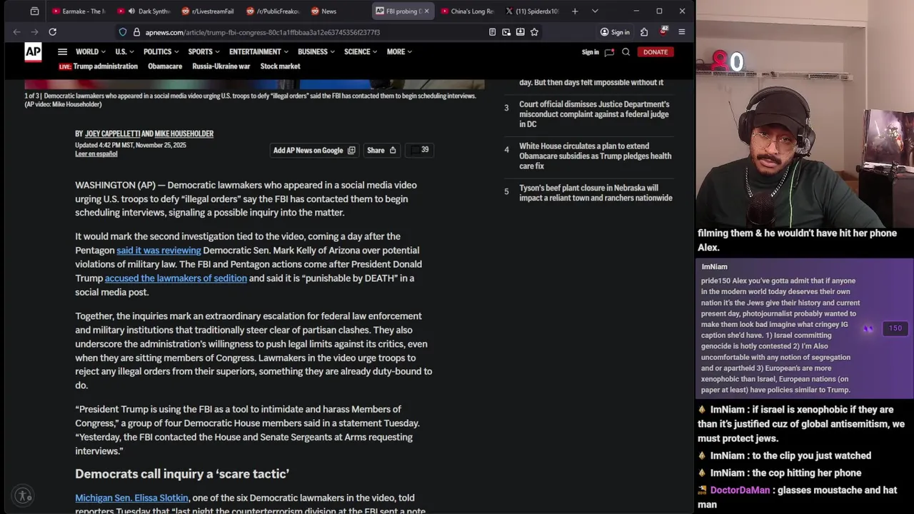The image size is (914, 514).
Task: Click Add AP News on Google
Action: click(x=314, y=150)
